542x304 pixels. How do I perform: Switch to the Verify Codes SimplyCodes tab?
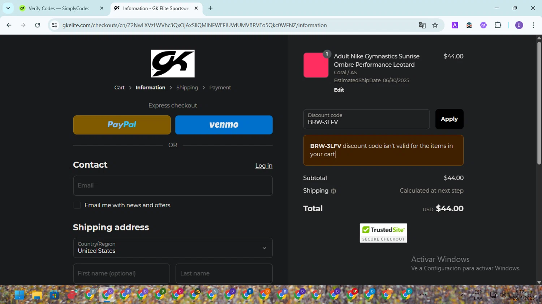coord(59,8)
